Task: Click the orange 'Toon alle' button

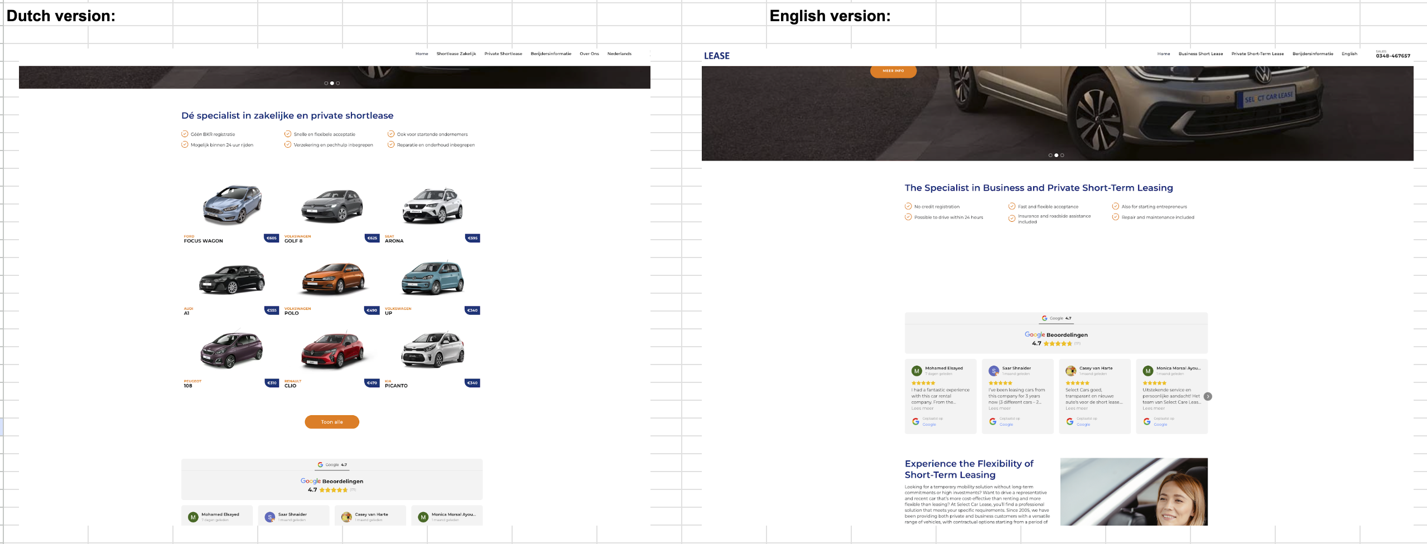Action: 332,422
